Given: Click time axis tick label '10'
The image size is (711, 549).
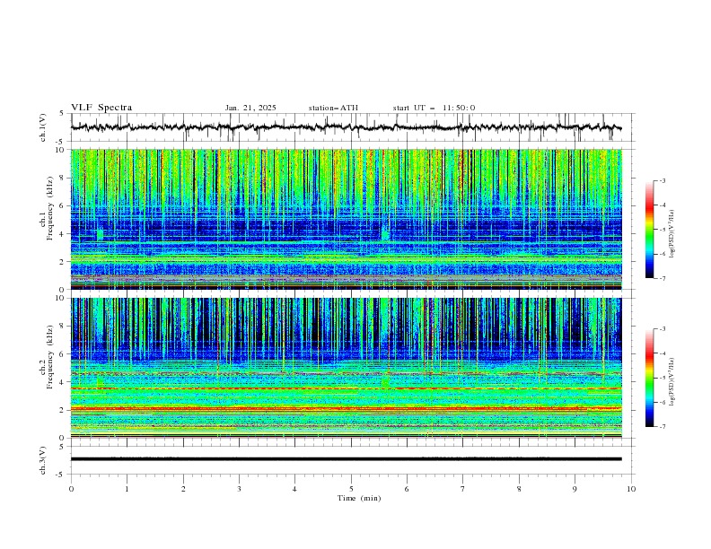Looking at the screenshot, I should [631, 489].
